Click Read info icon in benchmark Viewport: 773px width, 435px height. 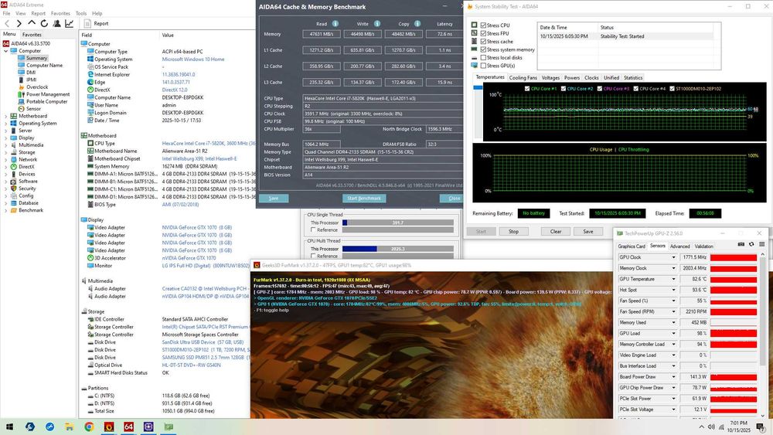[x=335, y=24]
